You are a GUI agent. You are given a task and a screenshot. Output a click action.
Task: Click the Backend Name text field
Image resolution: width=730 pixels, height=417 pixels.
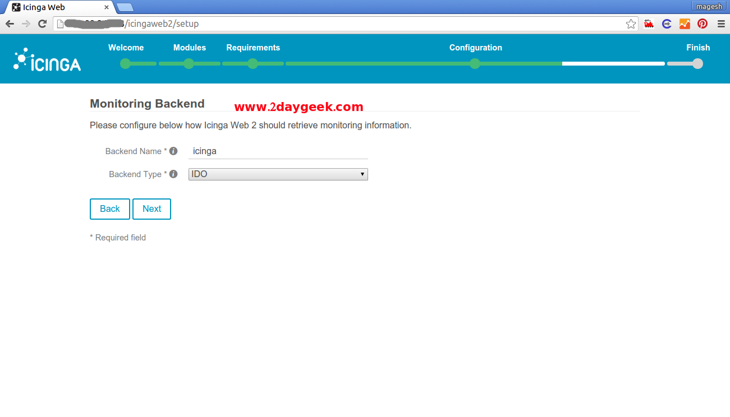(278, 151)
